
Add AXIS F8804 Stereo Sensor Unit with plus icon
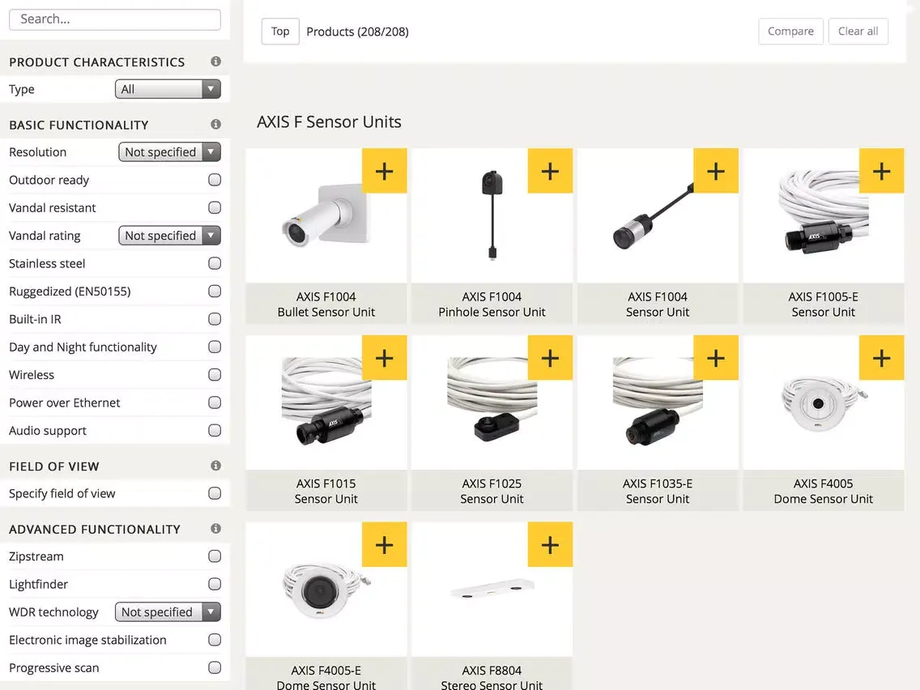coord(550,544)
